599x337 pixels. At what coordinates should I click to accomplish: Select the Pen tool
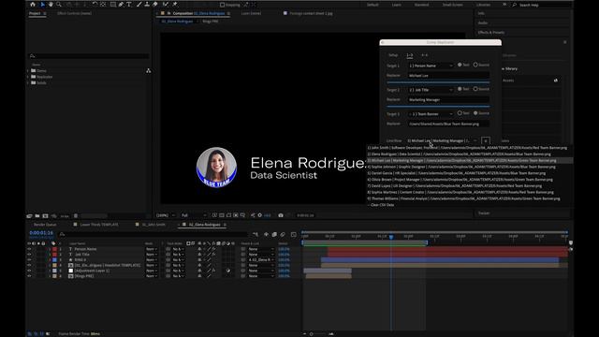click(x=121, y=5)
